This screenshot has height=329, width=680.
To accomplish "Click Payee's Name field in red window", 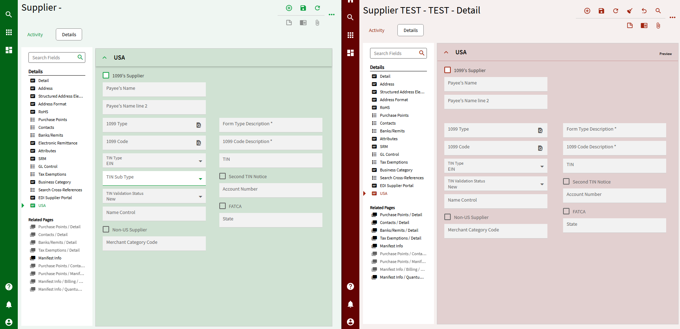I will click(x=496, y=84).
